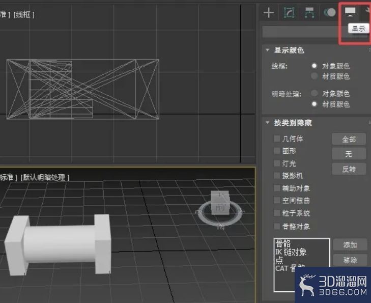
Task: Click the 添加 button
Action: [x=350, y=245]
